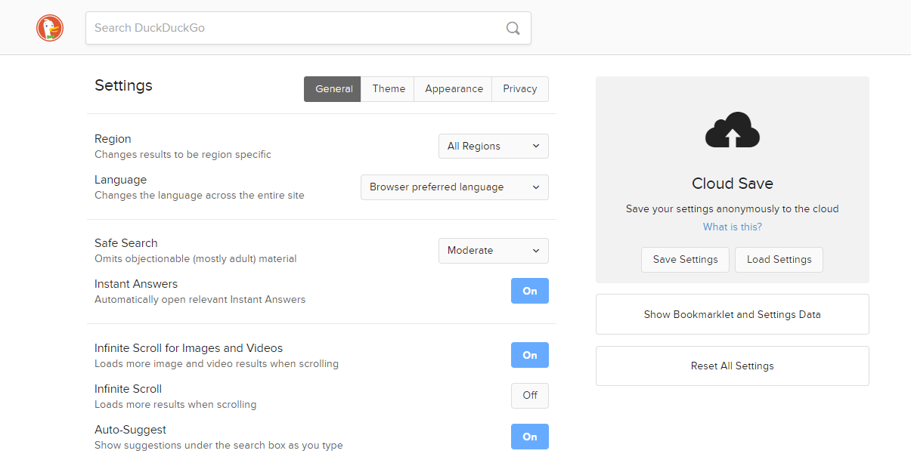The image size is (911, 463).
Task: Click 'Changes results to be region specific' description
Action: pos(183,155)
